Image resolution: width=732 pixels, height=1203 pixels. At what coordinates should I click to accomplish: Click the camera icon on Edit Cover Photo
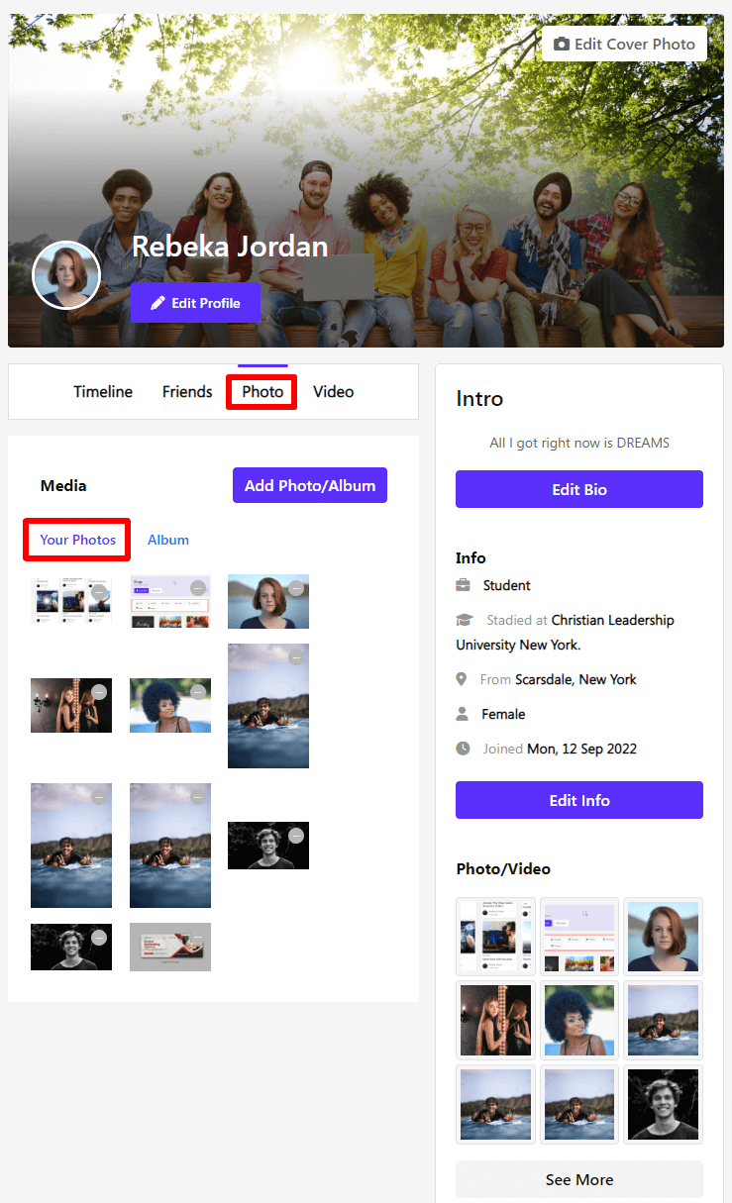point(562,44)
